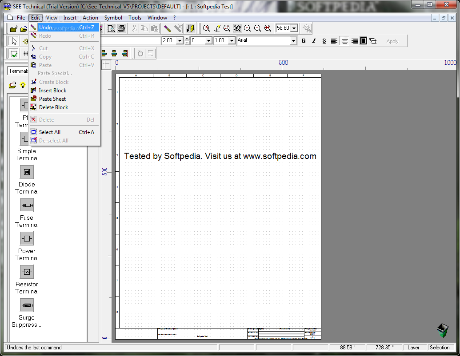The width and height of the screenshot is (460, 356).
Task: Click the Apply button
Action: [392, 41]
